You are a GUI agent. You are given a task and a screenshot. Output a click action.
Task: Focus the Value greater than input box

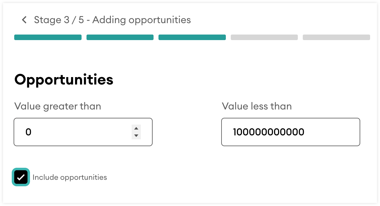coord(74,132)
